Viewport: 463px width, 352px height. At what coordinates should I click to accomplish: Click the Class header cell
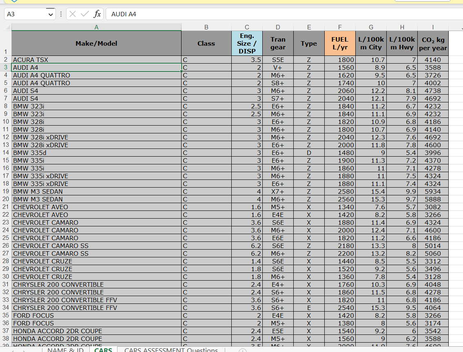pyautogui.click(x=206, y=43)
